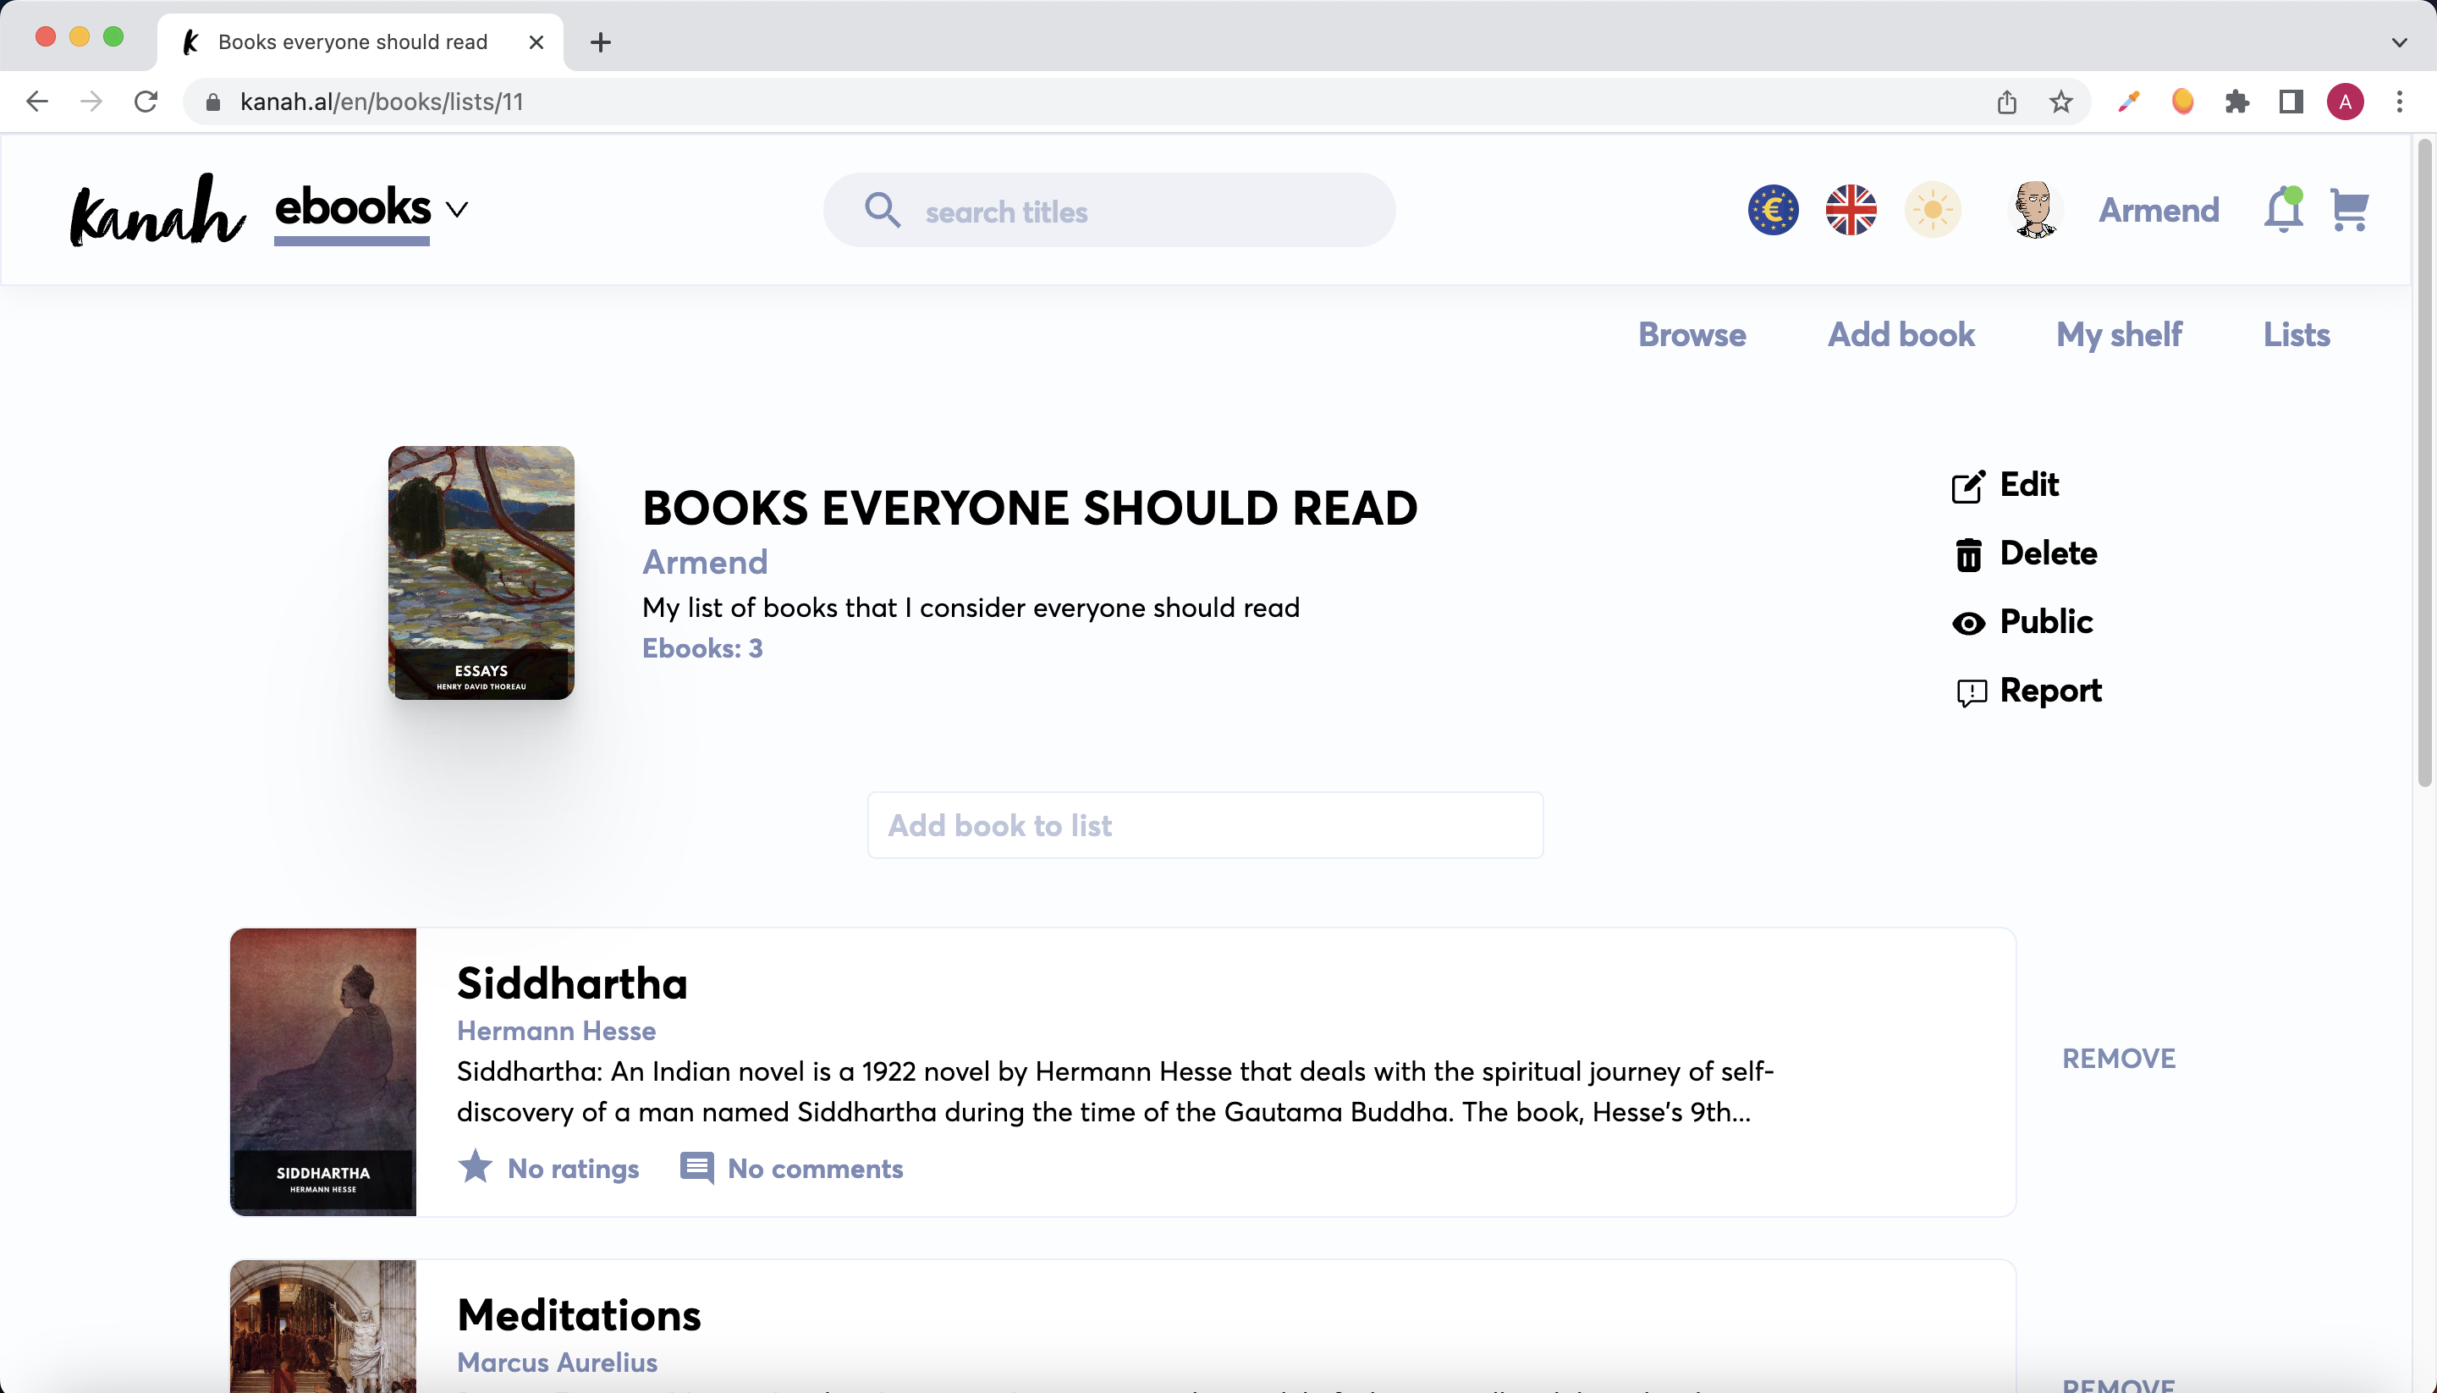
Task: Open author Hermann Hesse
Action: tap(556, 1032)
